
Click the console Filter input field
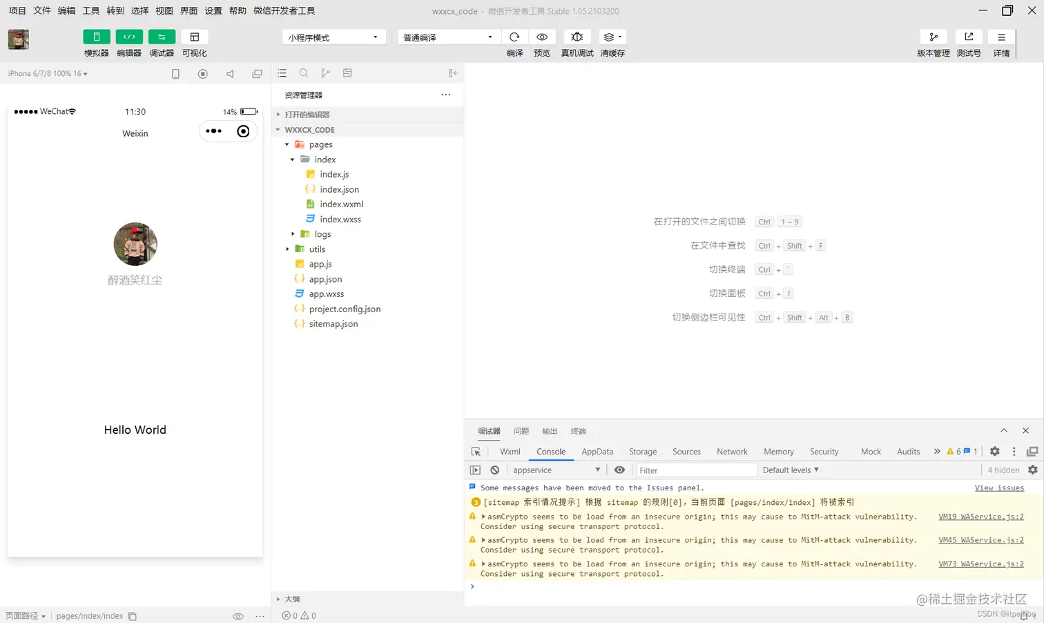[696, 470]
